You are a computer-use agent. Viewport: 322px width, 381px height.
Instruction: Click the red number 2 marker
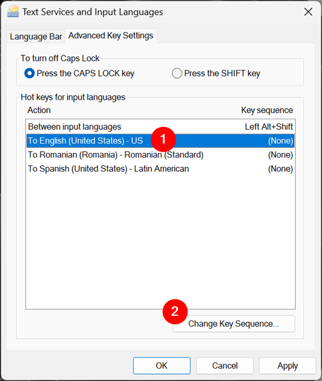click(175, 312)
